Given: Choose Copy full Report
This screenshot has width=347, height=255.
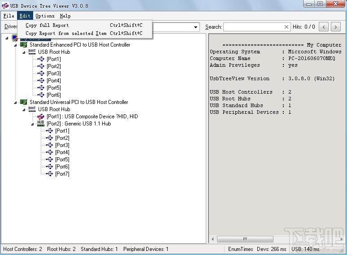Looking at the screenshot, I should tap(84, 25).
